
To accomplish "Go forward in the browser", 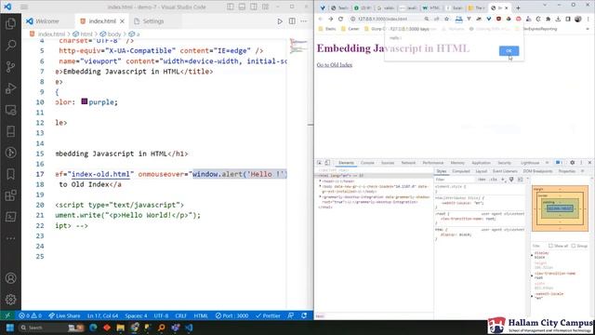I will (x=331, y=19).
